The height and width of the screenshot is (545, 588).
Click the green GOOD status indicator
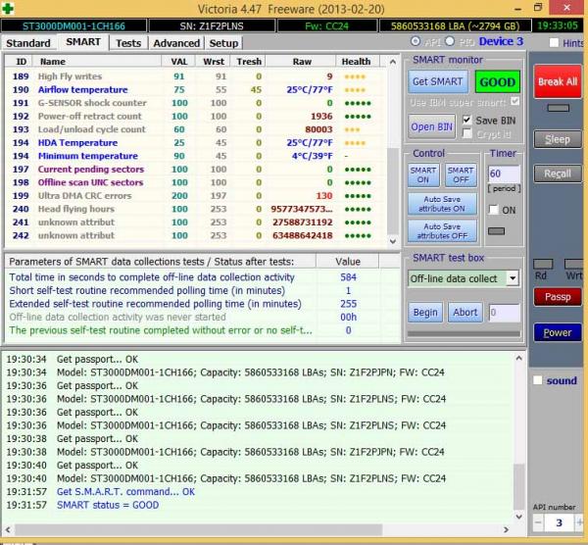pyautogui.click(x=497, y=82)
